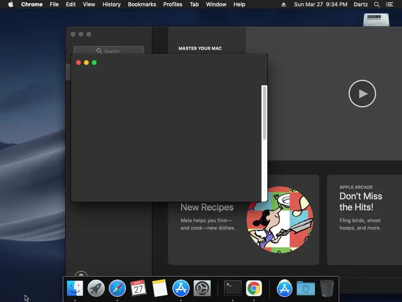402x302 pixels.
Task: Minimize the front window with yellow button
Action: click(x=86, y=63)
